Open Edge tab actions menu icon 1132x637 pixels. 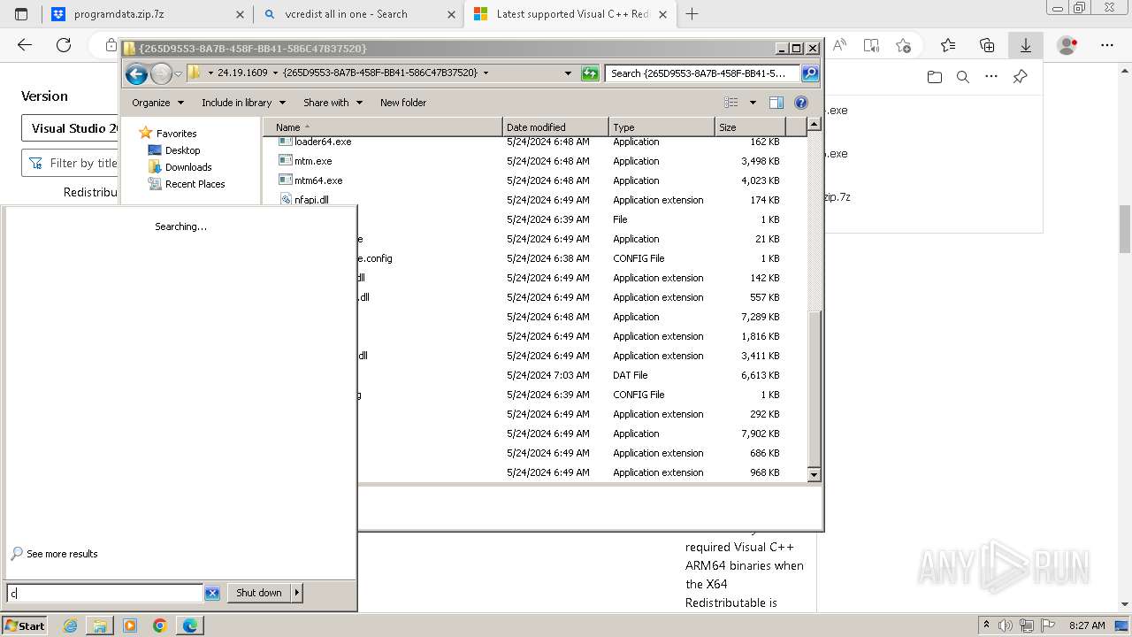(x=21, y=14)
